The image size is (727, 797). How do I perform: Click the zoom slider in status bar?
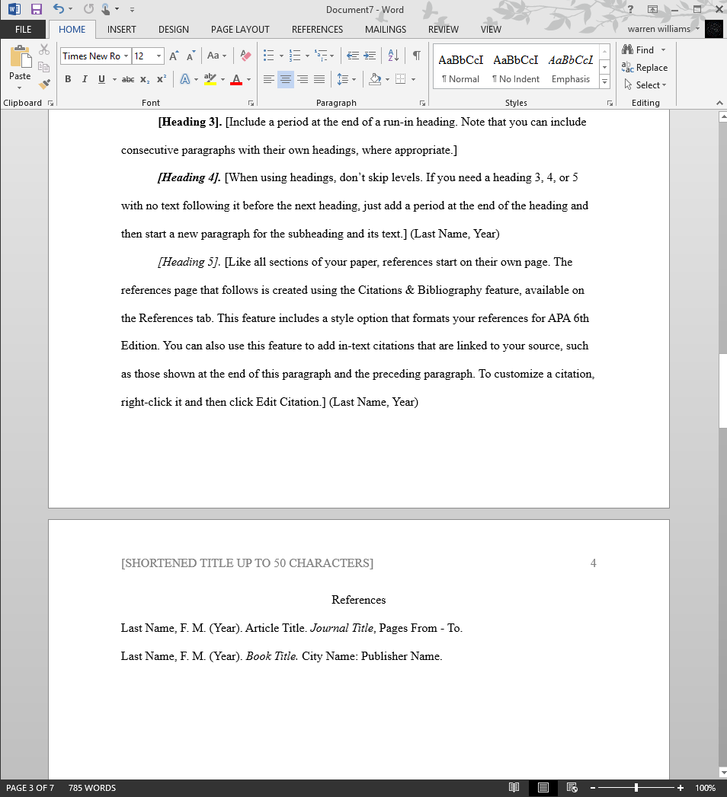tap(636, 788)
